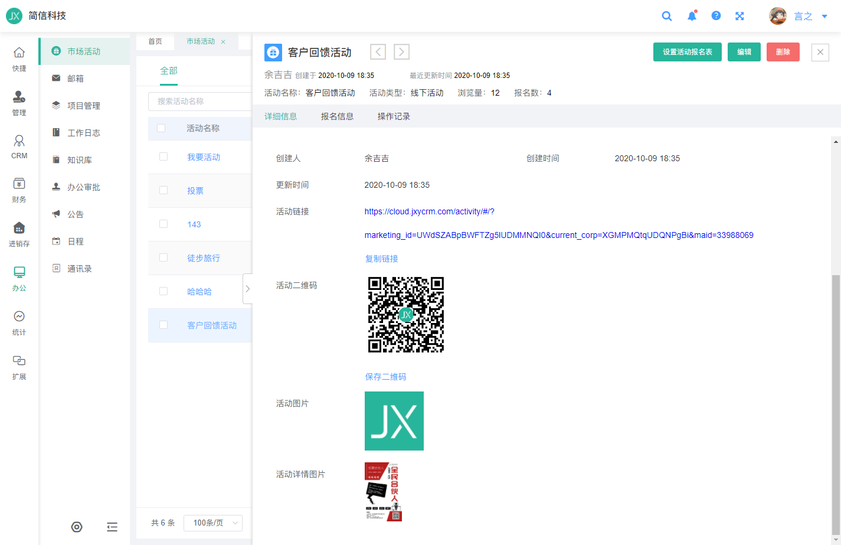Click the green 编辑 button
Viewport: 841px width, 545px height.
tap(744, 52)
